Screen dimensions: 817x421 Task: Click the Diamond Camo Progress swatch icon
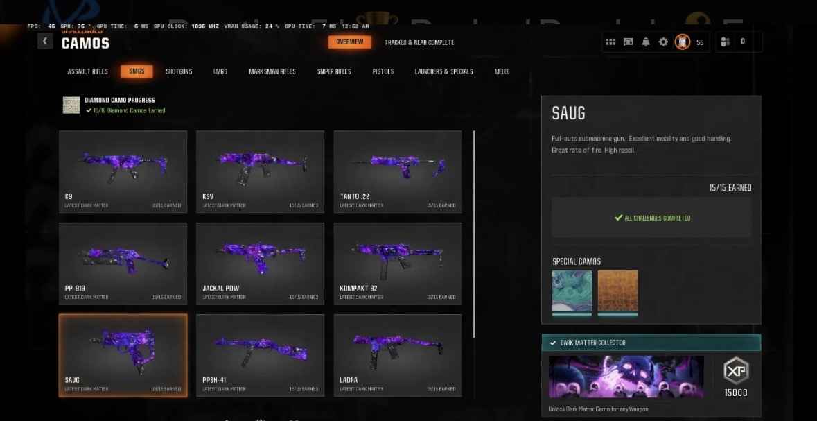click(x=71, y=105)
